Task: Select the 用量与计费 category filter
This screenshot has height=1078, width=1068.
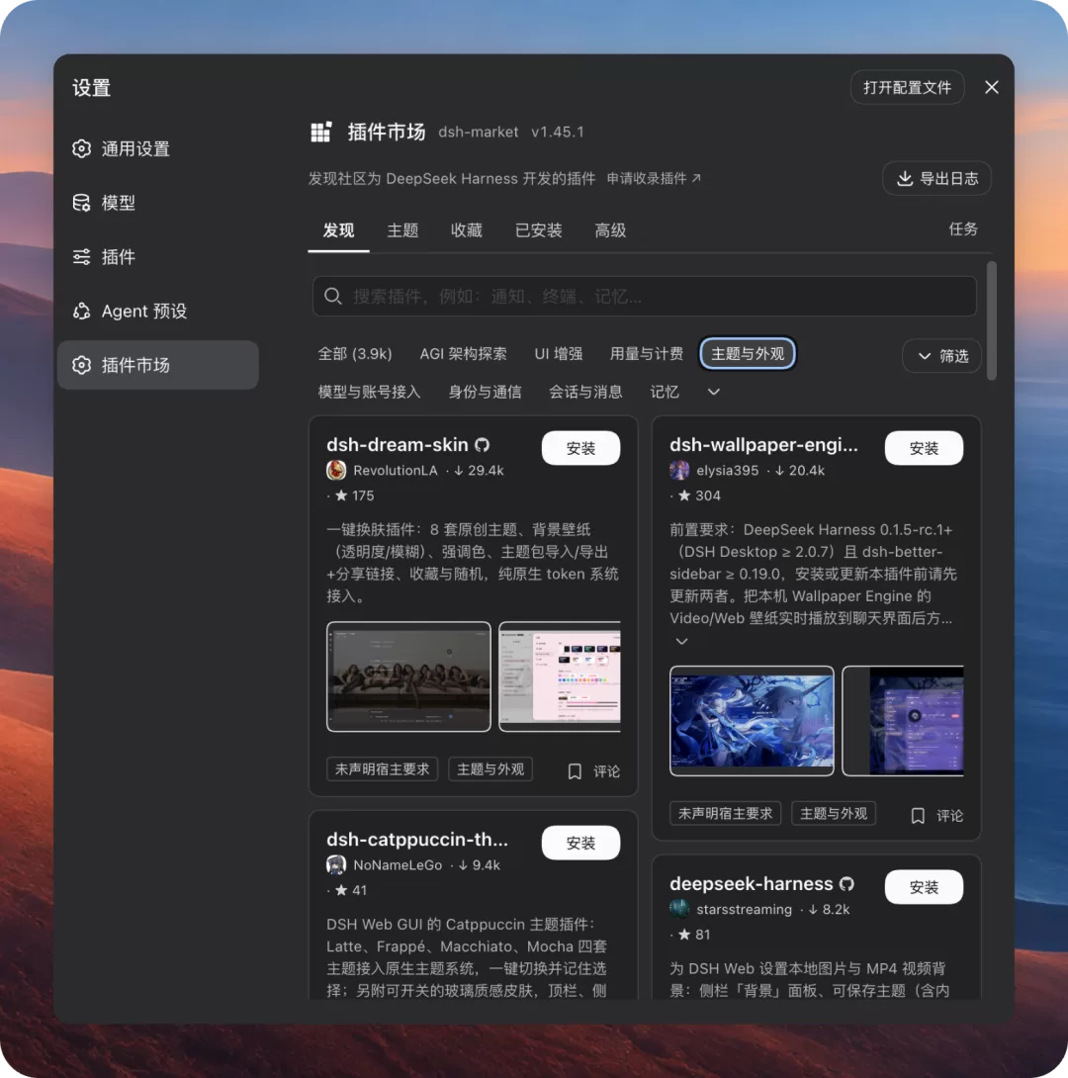Action: click(x=646, y=354)
